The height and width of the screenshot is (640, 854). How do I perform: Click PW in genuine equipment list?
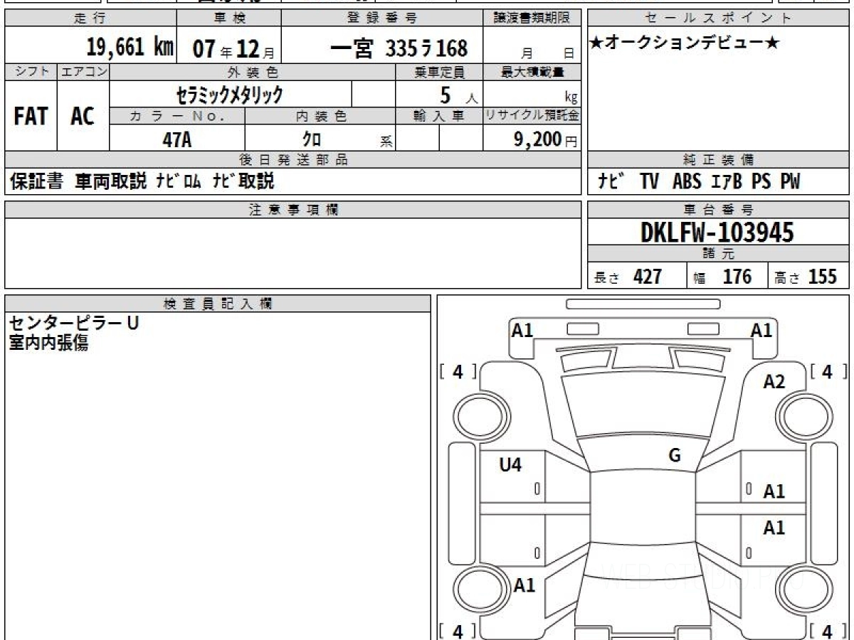(x=790, y=182)
